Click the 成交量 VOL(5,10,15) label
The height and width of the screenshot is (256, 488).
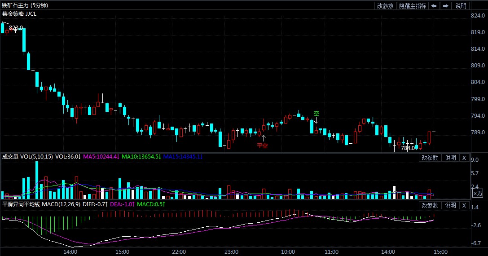pos(27,157)
